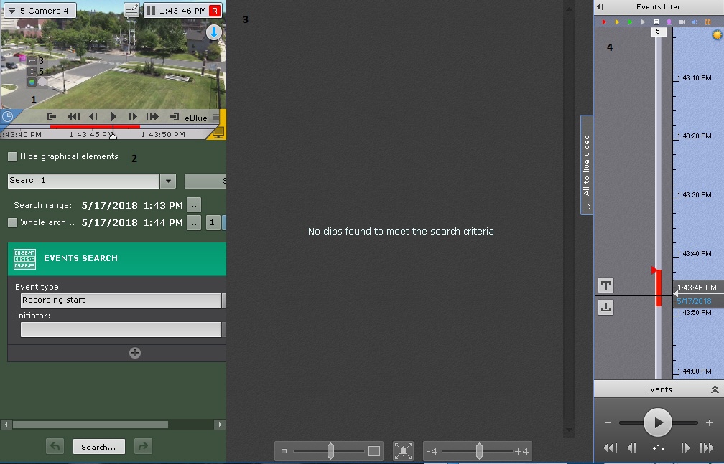Viewport: 724px width, 464px height.
Task: Click the sun icon in timeline corner
Action: (x=716, y=35)
